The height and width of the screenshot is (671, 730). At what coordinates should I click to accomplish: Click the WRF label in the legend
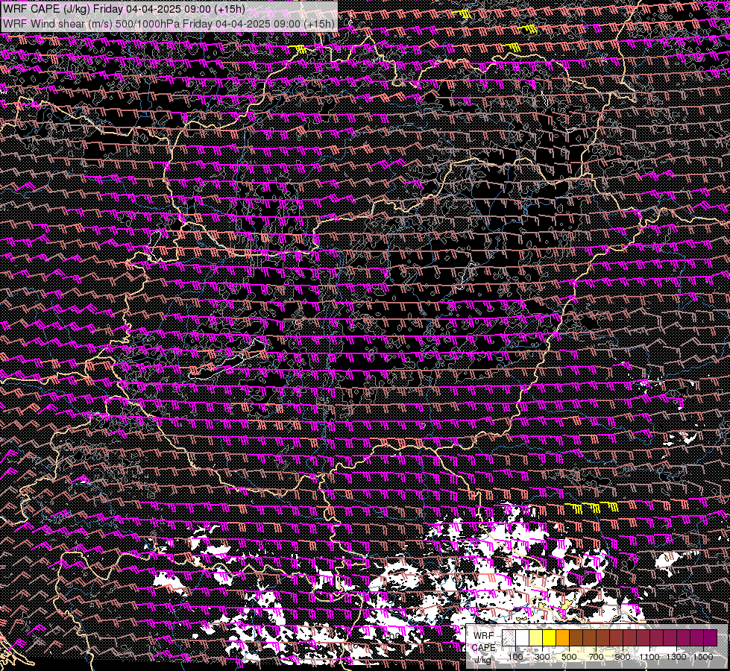[x=484, y=636]
